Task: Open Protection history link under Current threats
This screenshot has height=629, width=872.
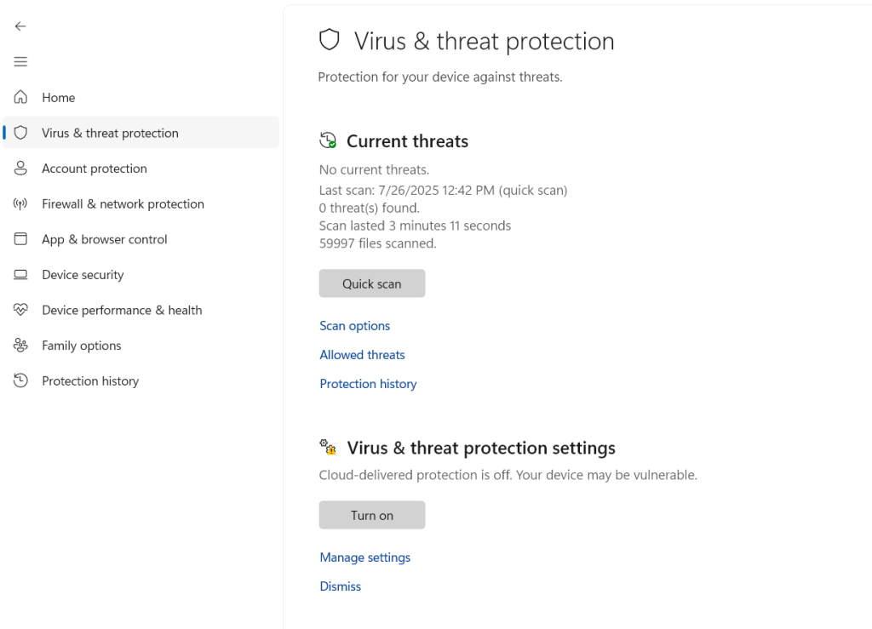Action: coord(368,384)
